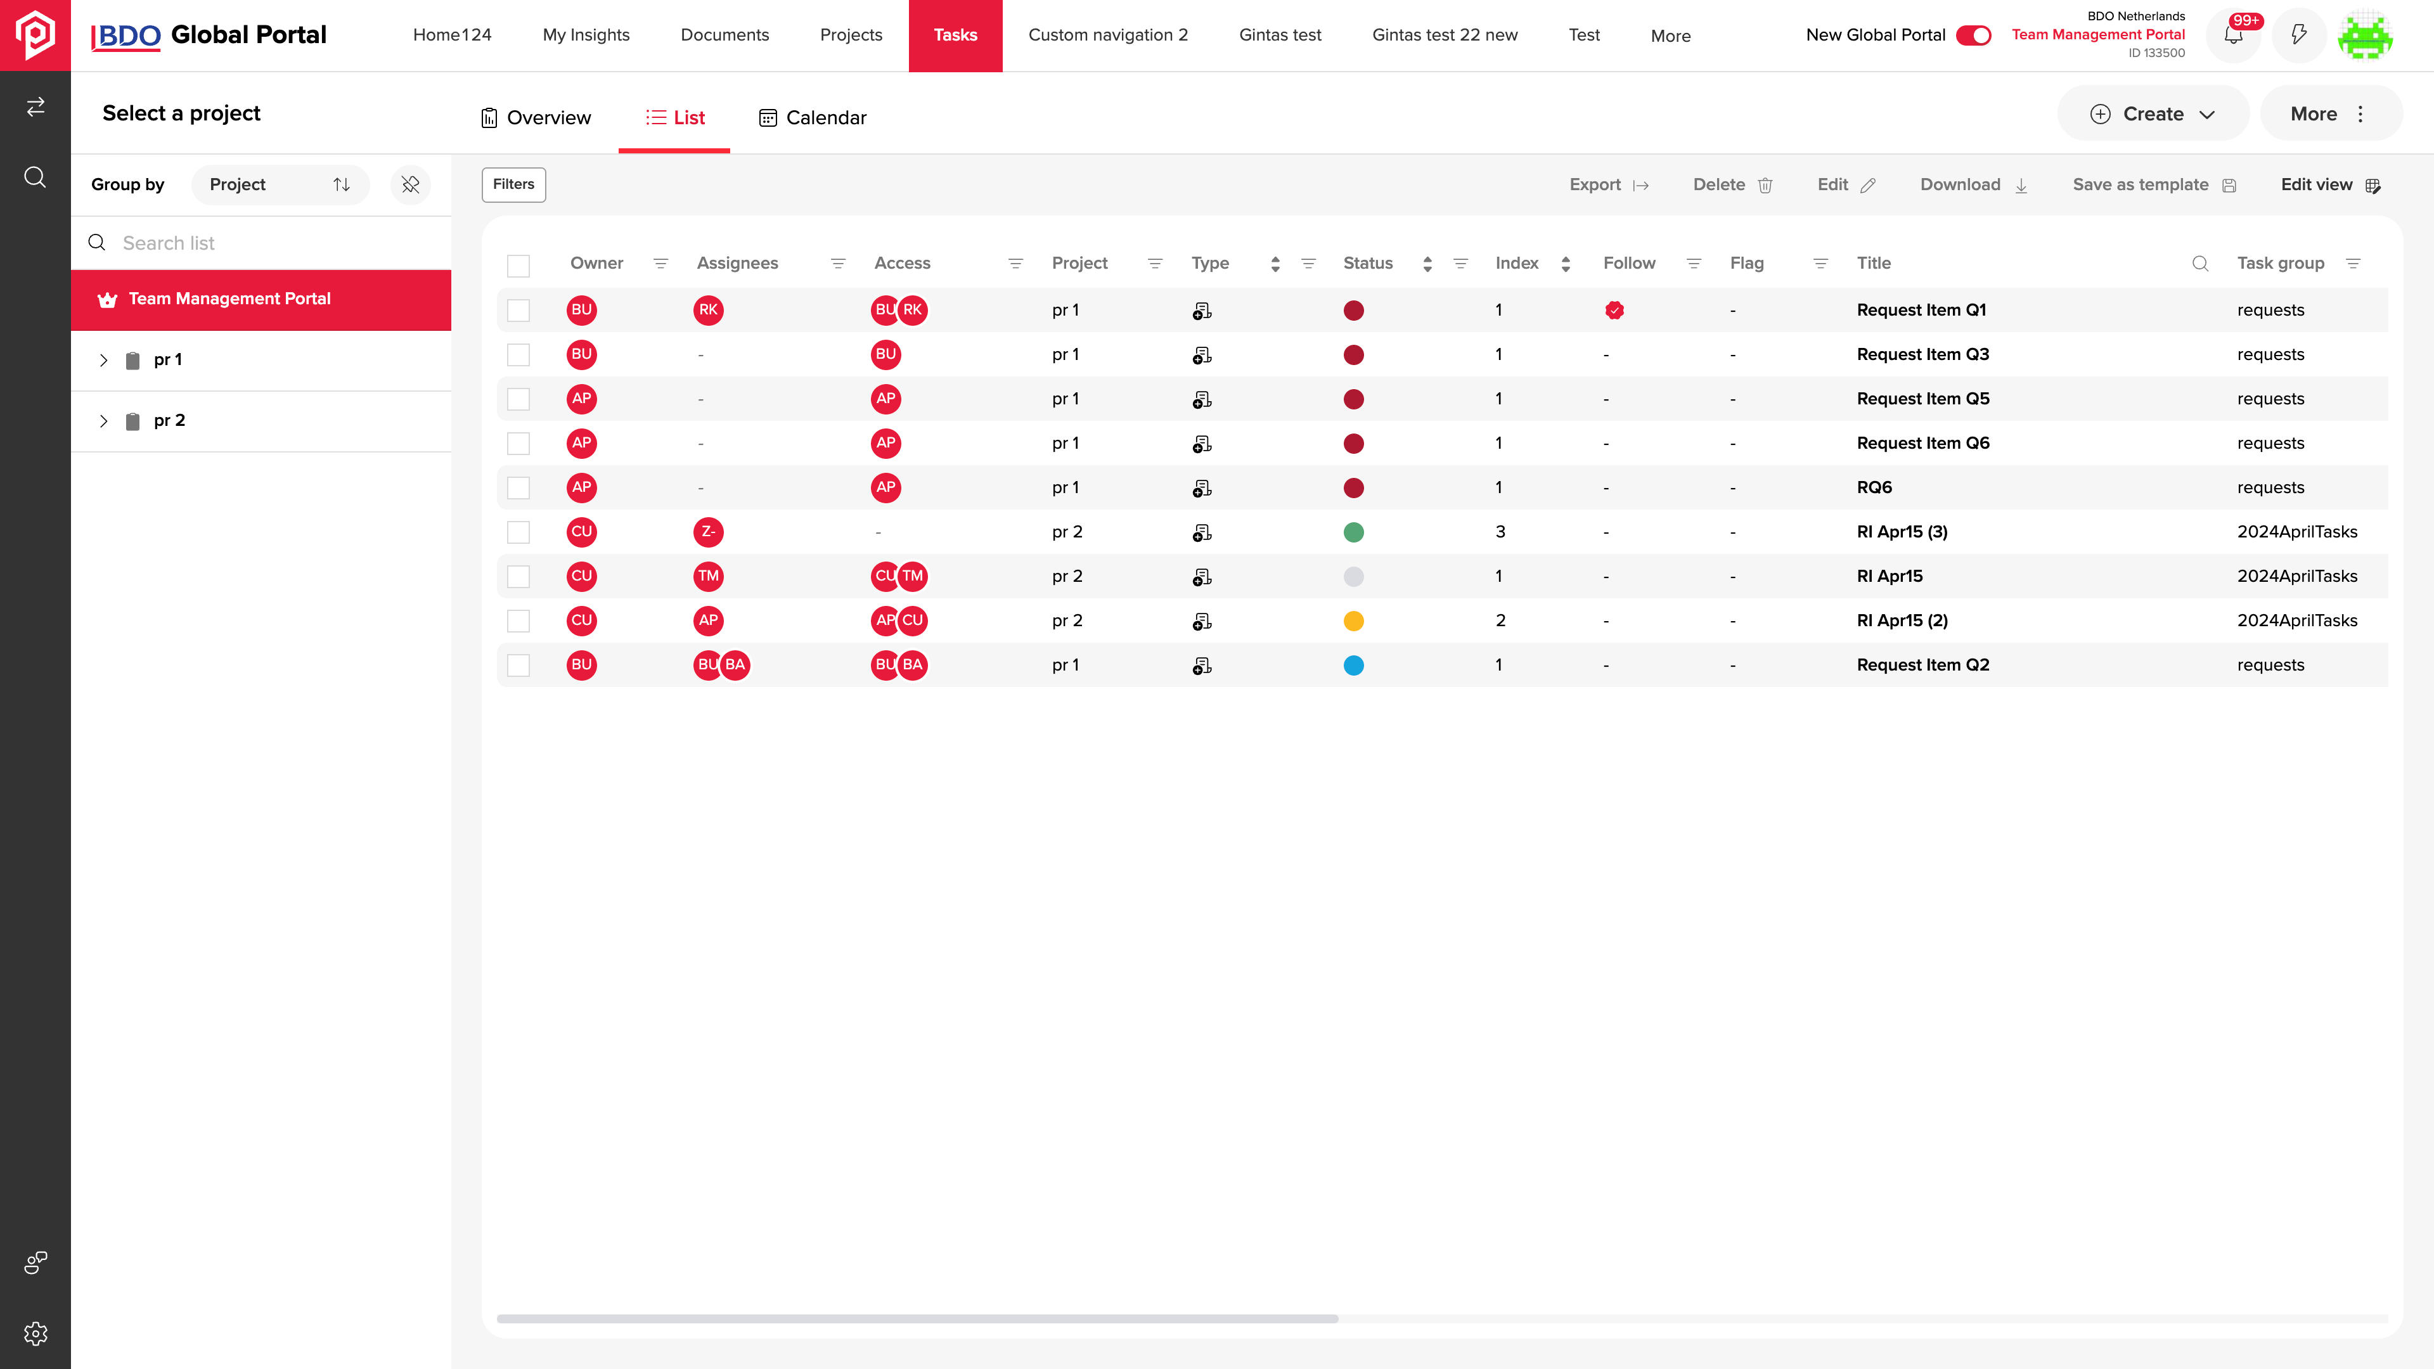This screenshot has width=2434, height=1369.
Task: Open the Create dropdown menu
Action: [2153, 113]
